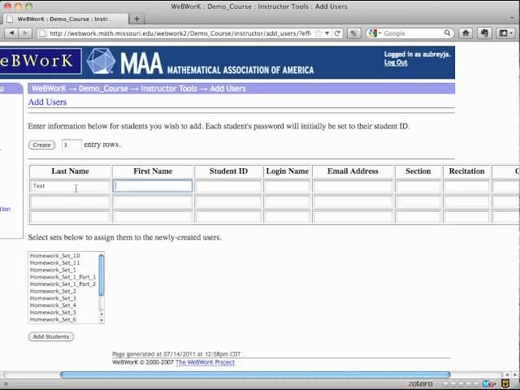Open the URL history dropdown arrow

pyautogui.click(x=327, y=33)
